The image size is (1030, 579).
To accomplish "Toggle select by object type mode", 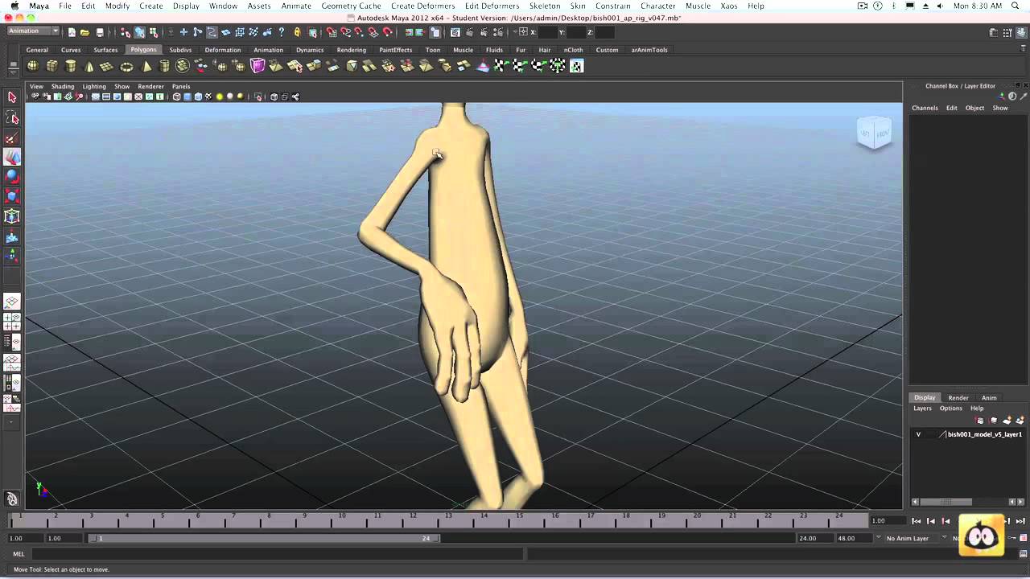I will 139,32.
